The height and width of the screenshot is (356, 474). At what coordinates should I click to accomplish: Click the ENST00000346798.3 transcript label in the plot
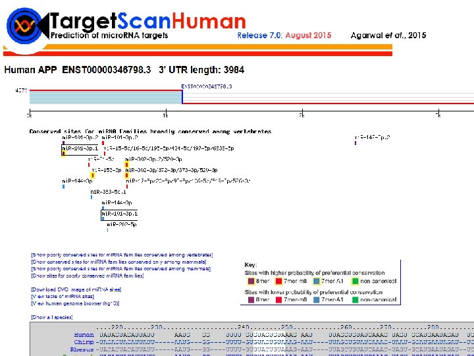[207, 86]
